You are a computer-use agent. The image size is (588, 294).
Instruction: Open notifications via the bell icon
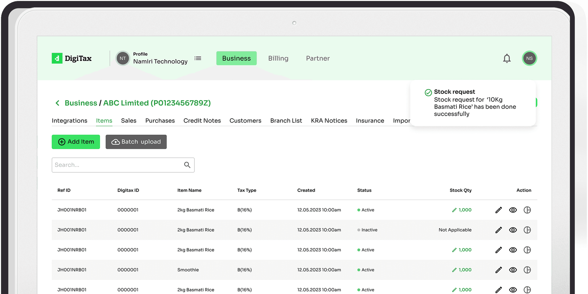point(507,58)
